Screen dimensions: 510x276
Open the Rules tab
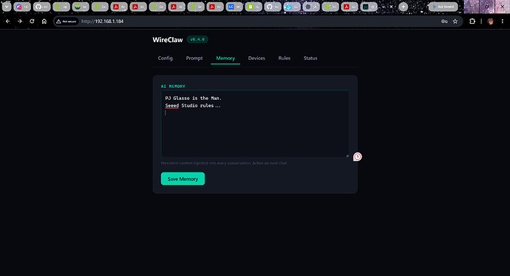[285, 58]
